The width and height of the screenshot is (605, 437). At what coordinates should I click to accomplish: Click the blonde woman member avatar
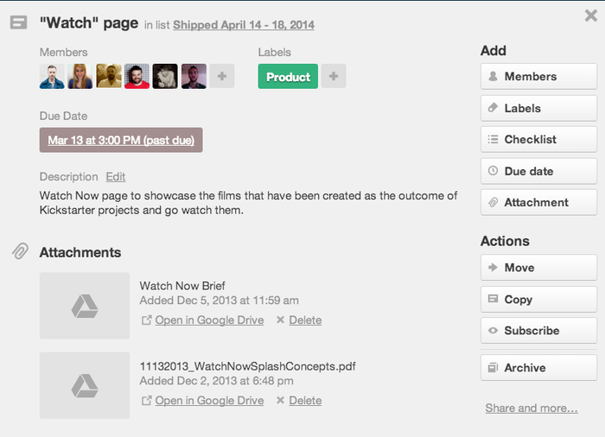click(80, 76)
